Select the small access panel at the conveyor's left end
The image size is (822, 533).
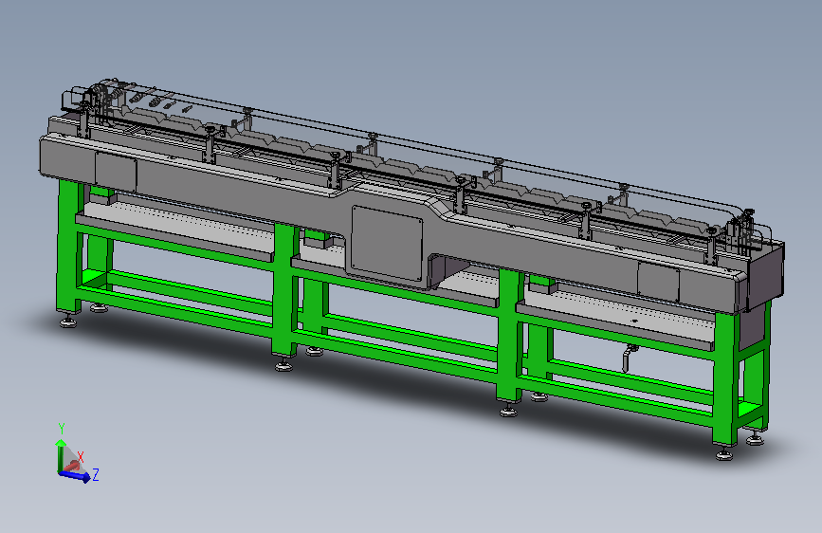click(x=116, y=173)
